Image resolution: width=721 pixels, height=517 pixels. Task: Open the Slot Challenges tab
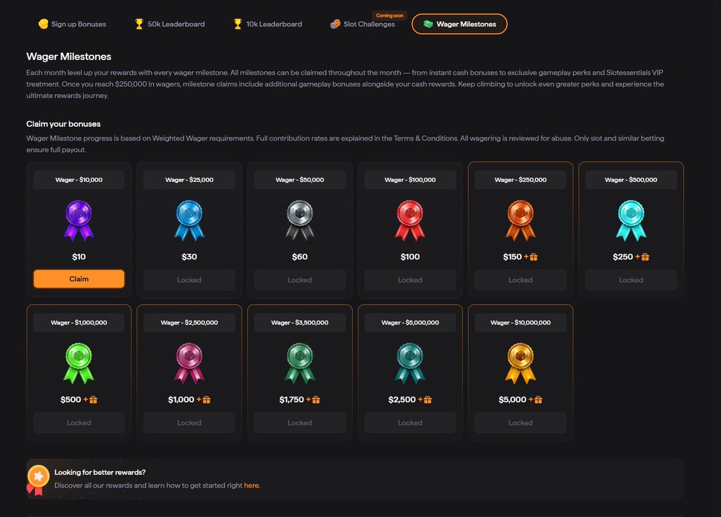pos(364,25)
